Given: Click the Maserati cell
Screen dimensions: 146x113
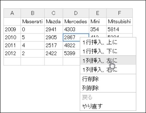Looking at the screenshot, I should pos(33,21).
